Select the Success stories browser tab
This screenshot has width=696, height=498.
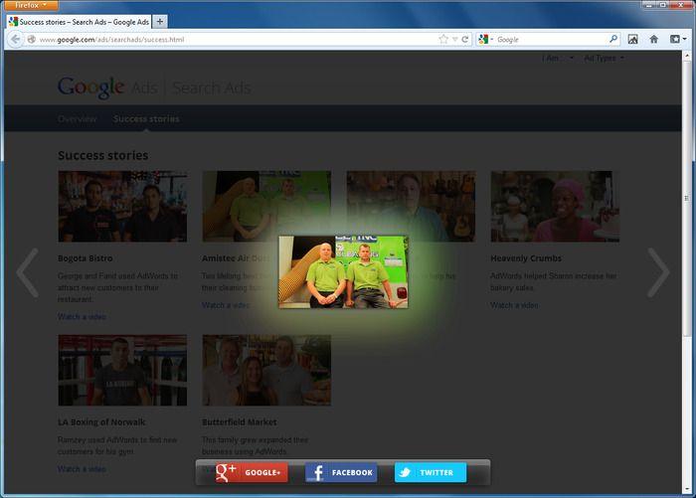[x=79, y=22]
